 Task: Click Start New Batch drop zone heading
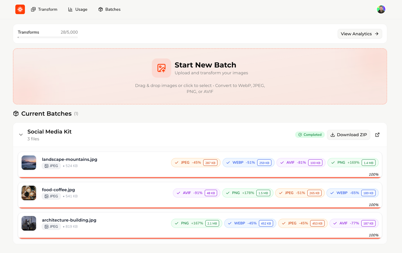tap(205, 65)
